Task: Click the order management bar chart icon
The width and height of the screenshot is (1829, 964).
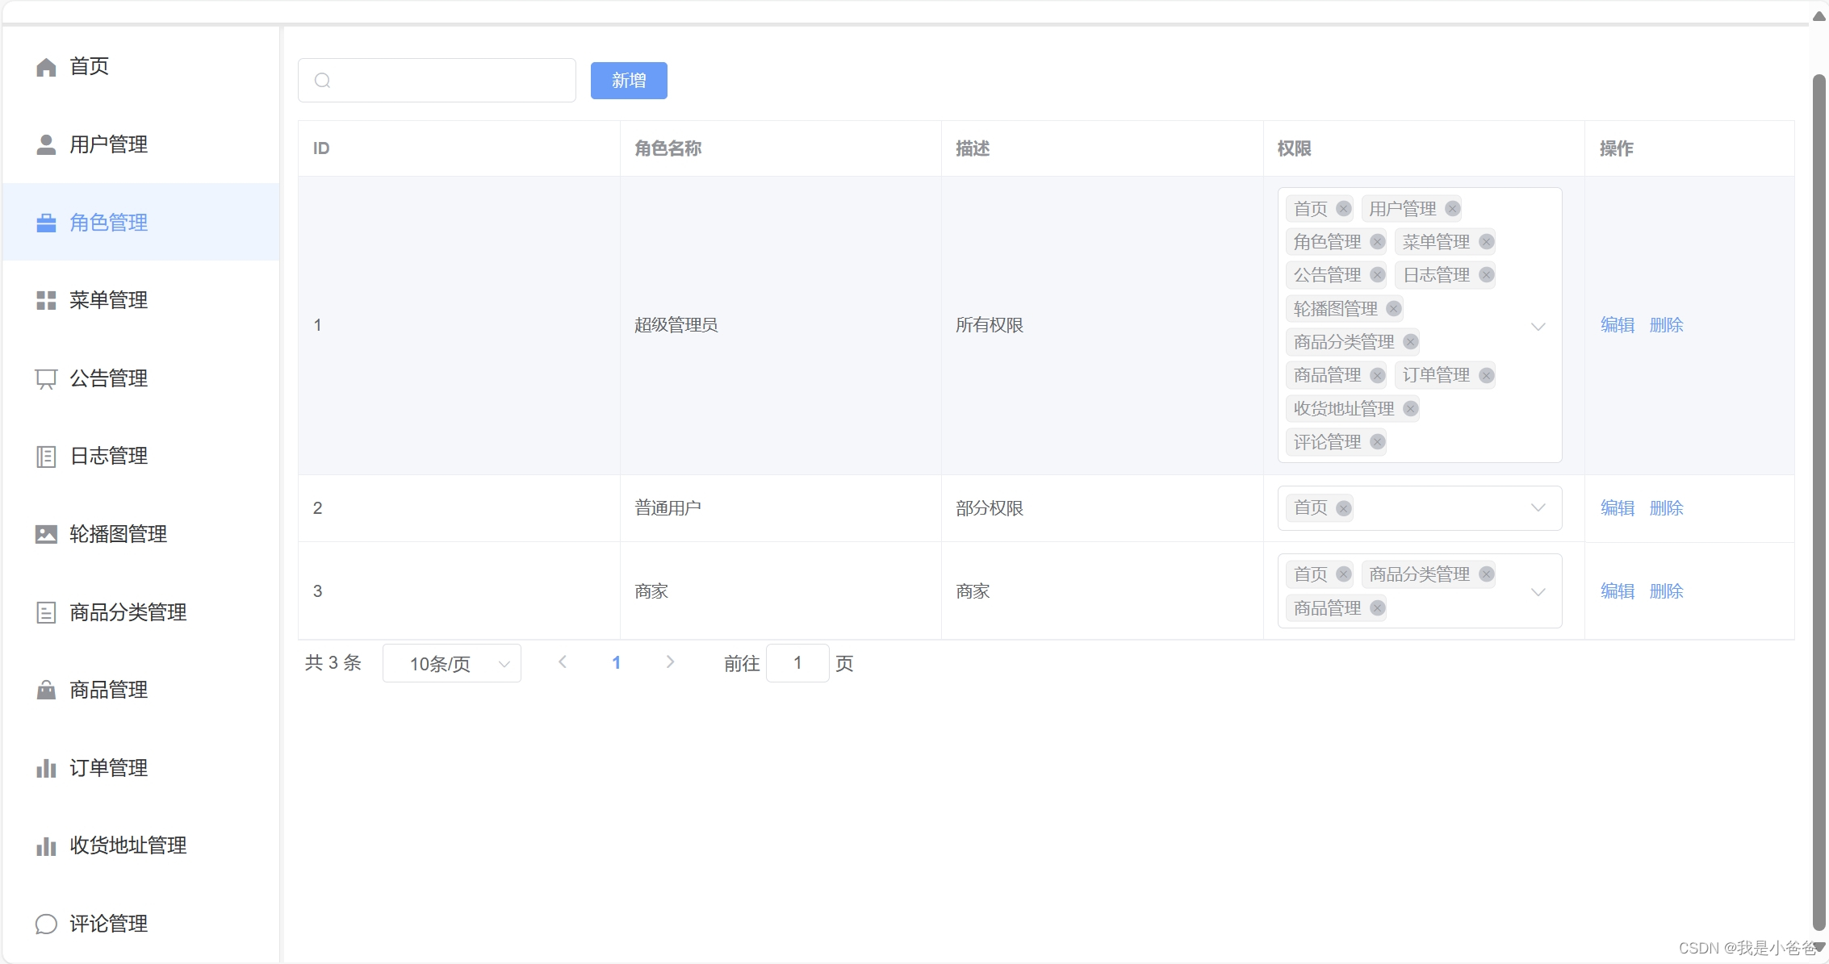Action: (46, 768)
